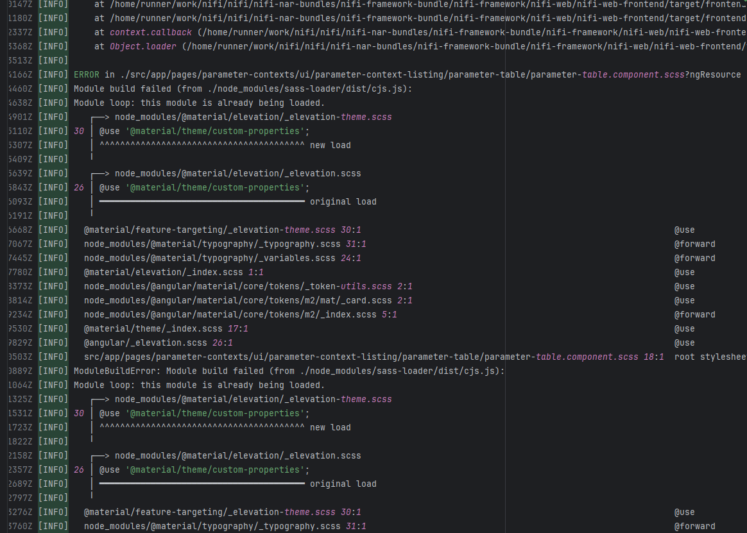Click the blank log line above ERROR
Screen dimensions: 747x533
[257, 60]
